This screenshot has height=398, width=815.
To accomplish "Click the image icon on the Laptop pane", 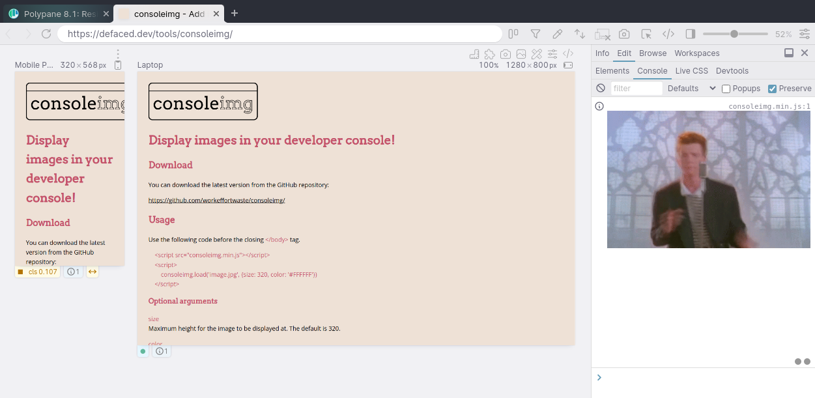I will (521, 54).
